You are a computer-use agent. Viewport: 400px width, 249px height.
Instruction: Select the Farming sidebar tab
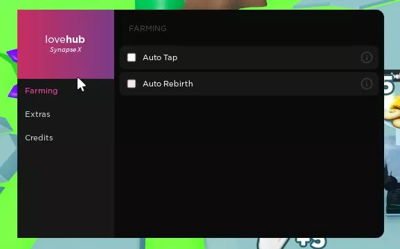click(x=42, y=91)
